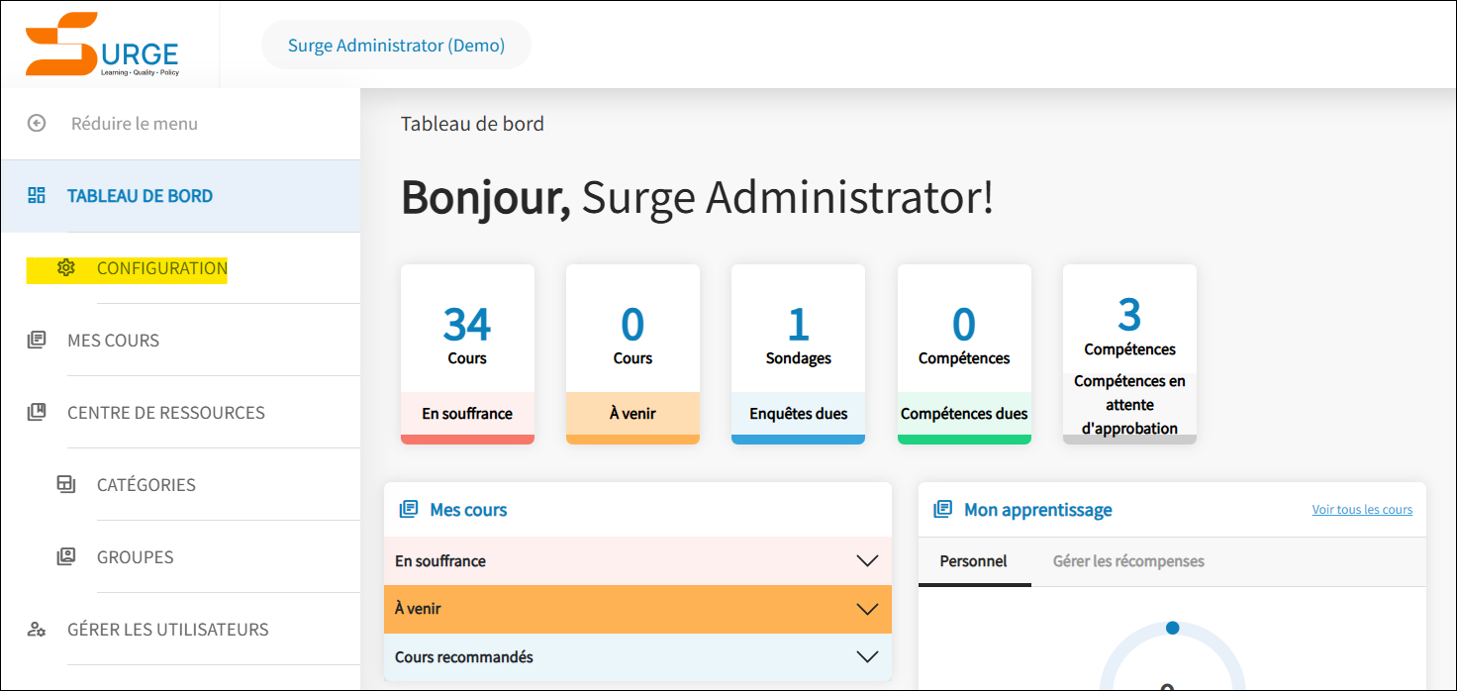Click the Catégories sidebar icon
Screen dimensions: 1457x691
[x=66, y=484]
